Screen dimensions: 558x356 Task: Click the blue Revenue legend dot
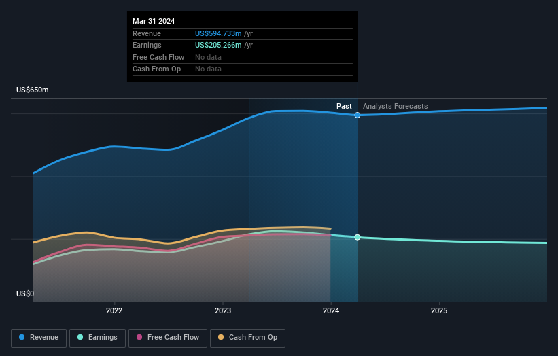pos(22,337)
